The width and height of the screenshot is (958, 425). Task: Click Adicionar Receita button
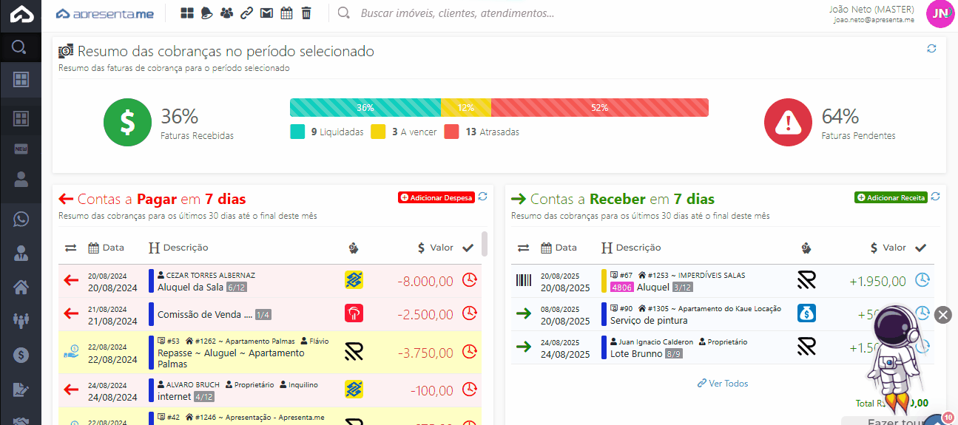point(891,197)
